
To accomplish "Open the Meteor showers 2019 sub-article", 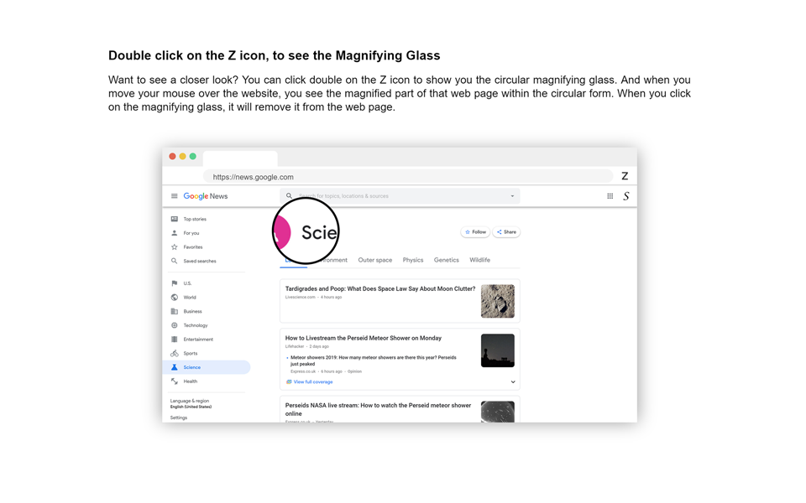I will pos(373,360).
